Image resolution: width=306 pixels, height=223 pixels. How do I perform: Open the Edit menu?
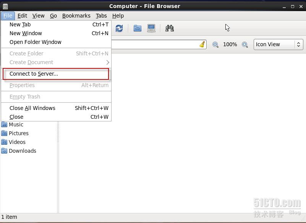tap(22, 16)
